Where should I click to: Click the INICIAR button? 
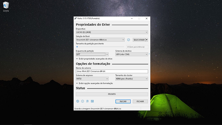tap(123, 101)
